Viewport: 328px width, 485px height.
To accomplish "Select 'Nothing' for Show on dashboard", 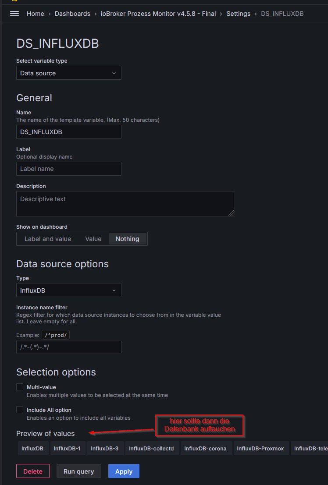I will point(127,239).
